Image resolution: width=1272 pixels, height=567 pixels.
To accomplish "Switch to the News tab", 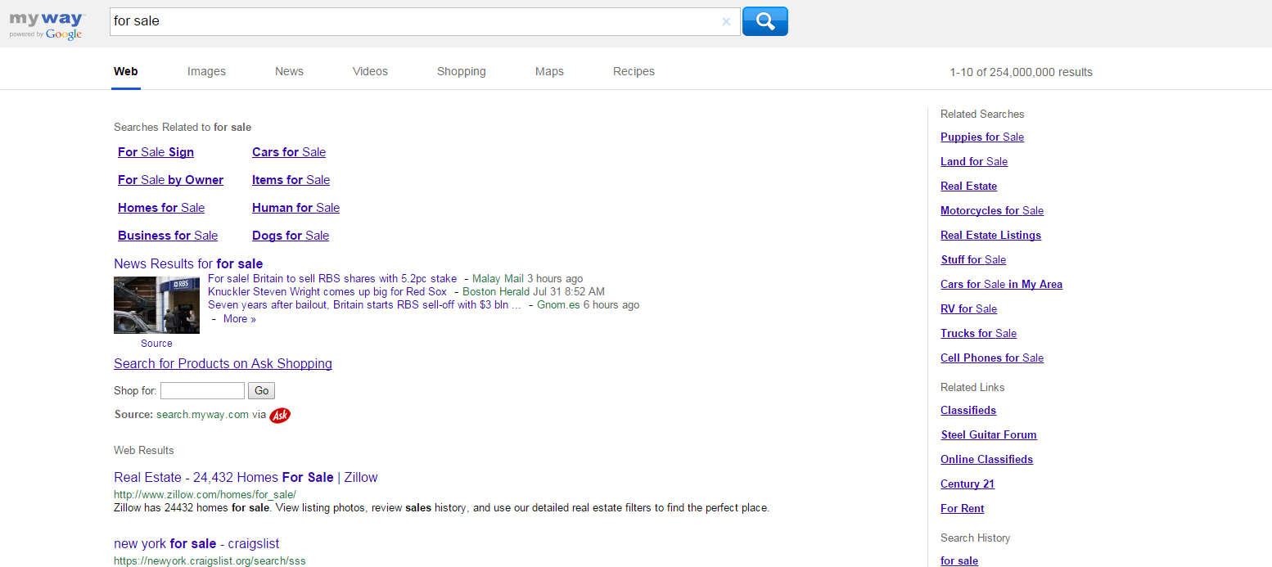I will pos(289,71).
